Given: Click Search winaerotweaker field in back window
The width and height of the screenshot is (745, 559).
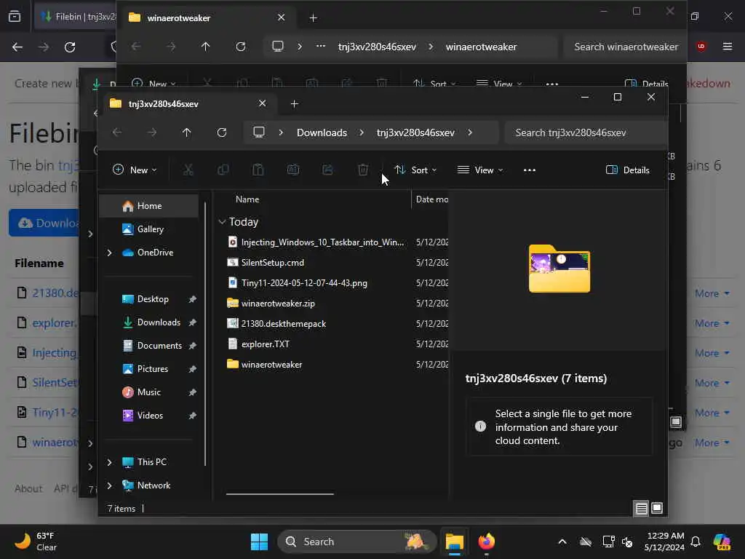Looking at the screenshot, I should pyautogui.click(x=625, y=47).
